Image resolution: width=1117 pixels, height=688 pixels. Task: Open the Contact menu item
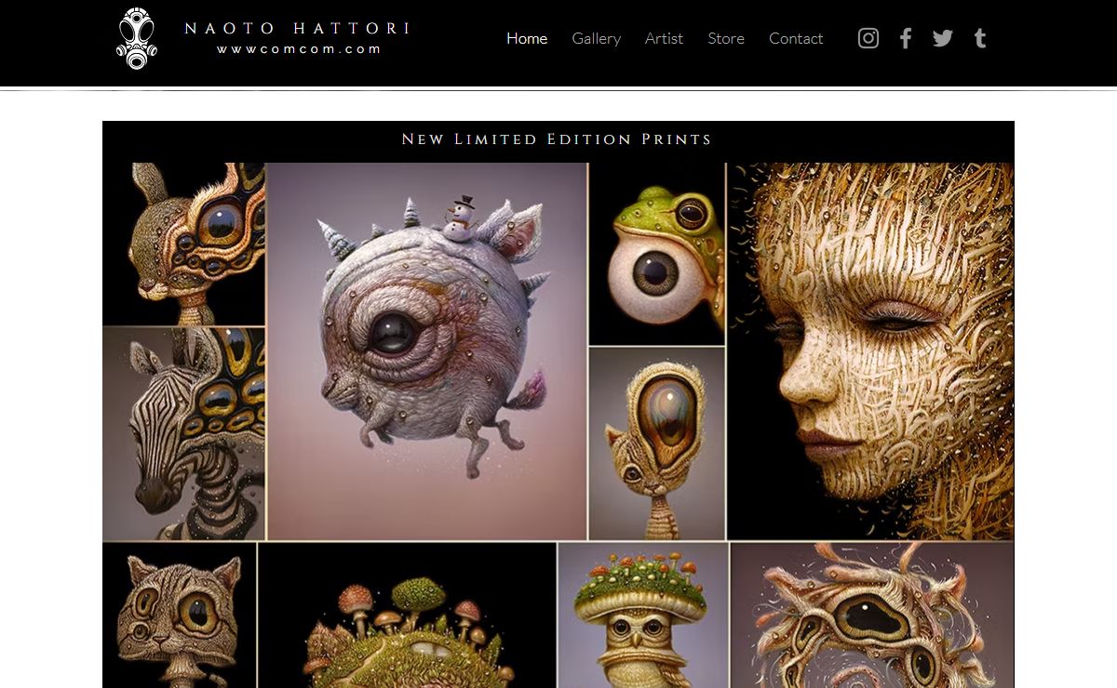(x=796, y=38)
